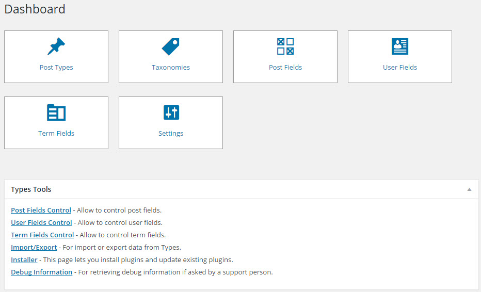The height and width of the screenshot is (292, 481).
Task: Open the Installer link
Action: pos(24,260)
